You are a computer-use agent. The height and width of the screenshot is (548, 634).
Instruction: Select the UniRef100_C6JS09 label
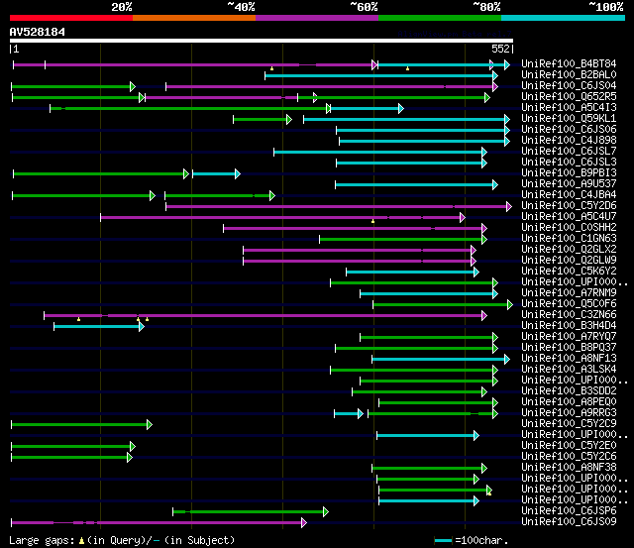pyautogui.click(x=569, y=522)
